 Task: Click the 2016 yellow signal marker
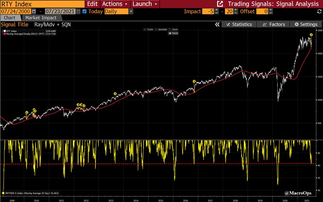[x=194, y=82]
